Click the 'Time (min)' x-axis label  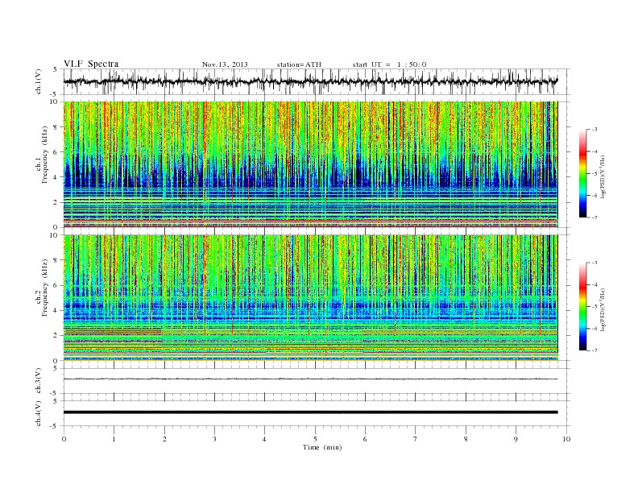pyautogui.click(x=322, y=447)
